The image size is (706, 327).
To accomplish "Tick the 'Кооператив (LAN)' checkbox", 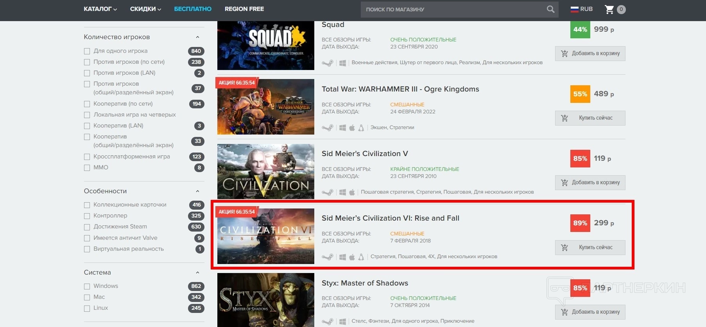I will click(x=87, y=126).
